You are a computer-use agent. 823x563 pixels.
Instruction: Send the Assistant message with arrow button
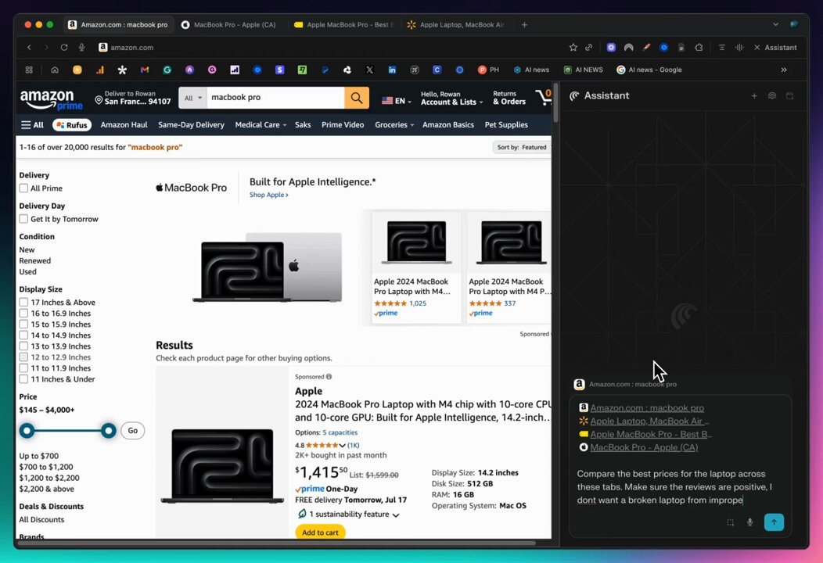click(x=774, y=522)
